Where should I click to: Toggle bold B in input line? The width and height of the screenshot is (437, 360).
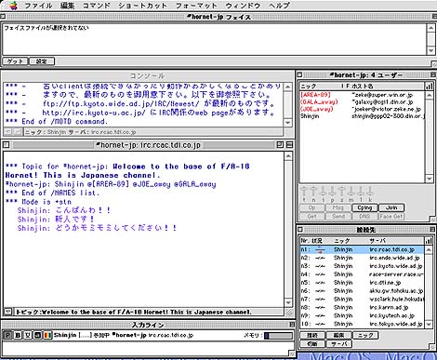coord(18,335)
